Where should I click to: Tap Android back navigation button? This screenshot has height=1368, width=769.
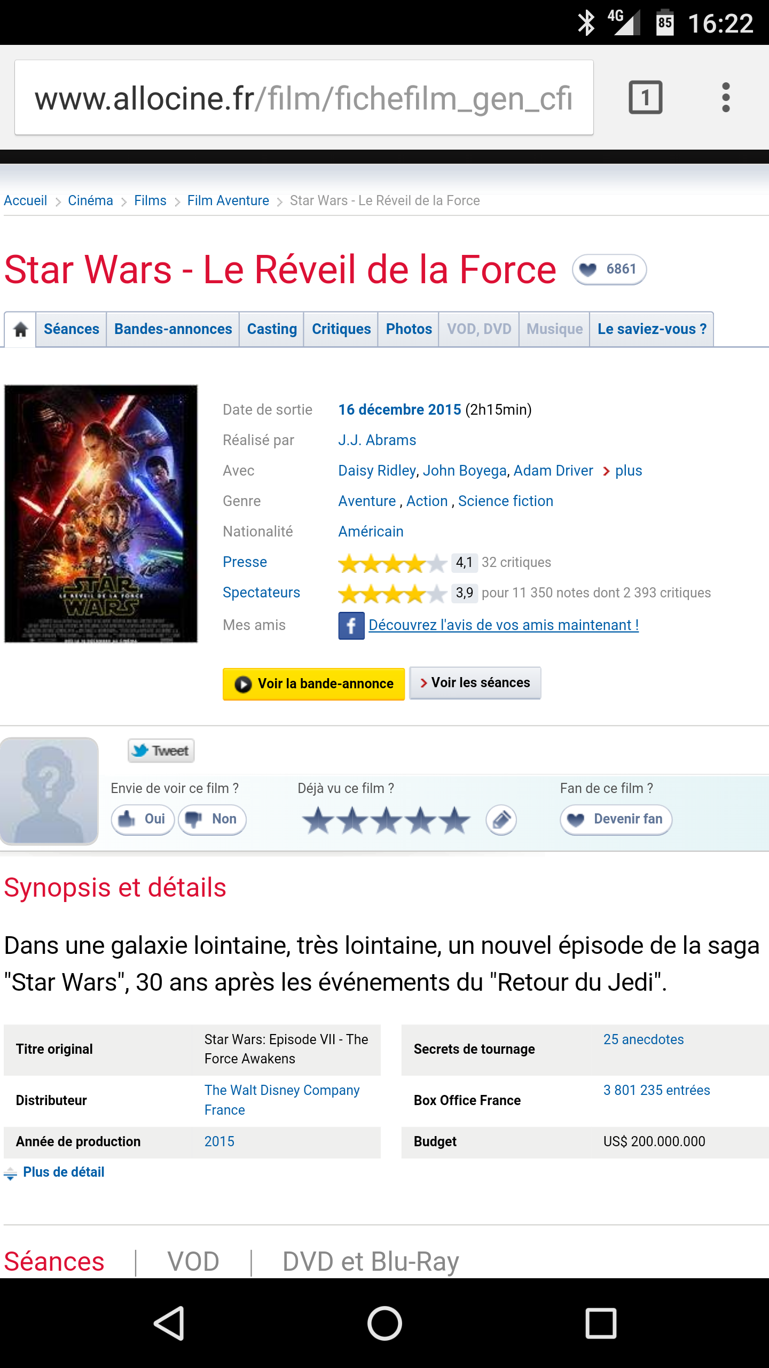click(170, 1323)
